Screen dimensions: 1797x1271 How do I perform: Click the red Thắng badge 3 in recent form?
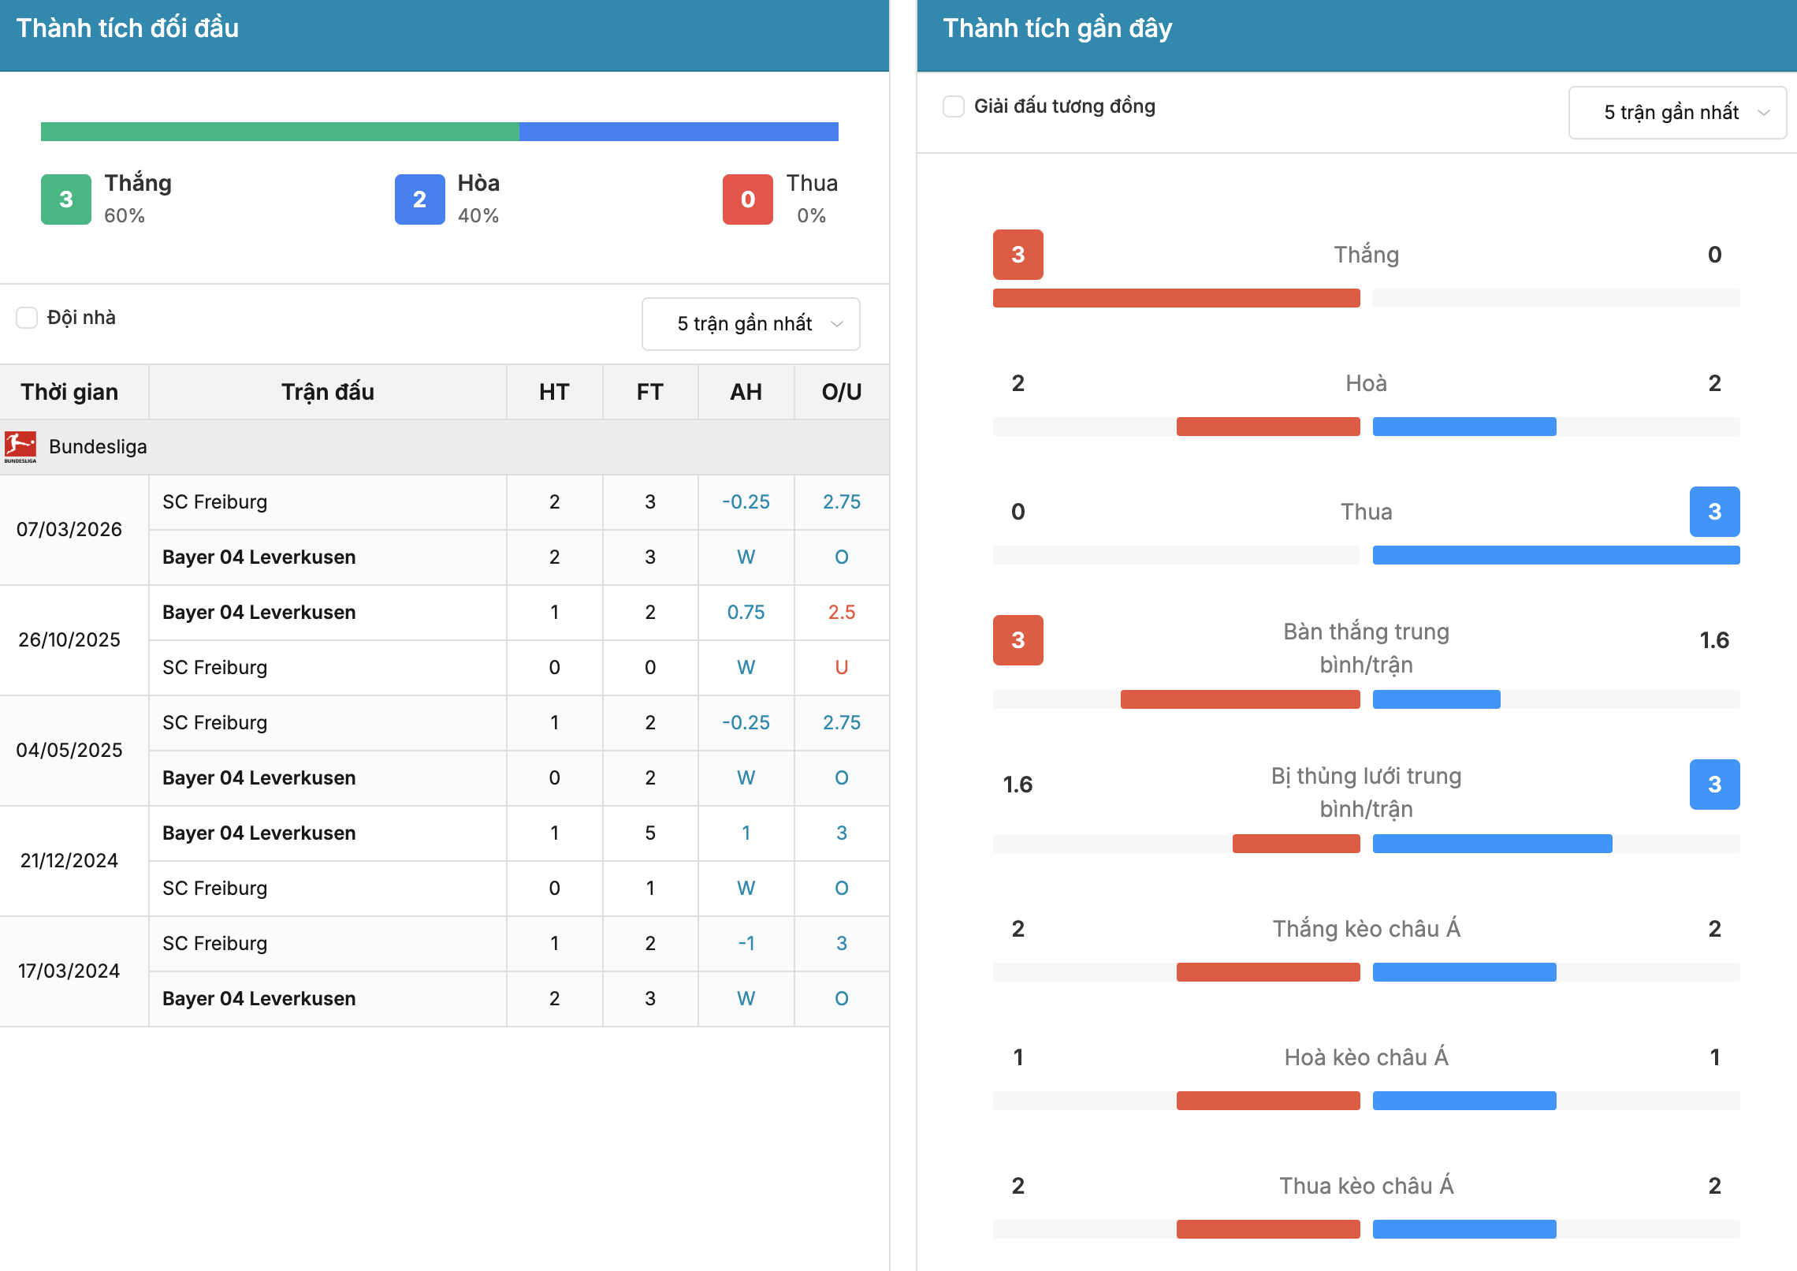1018,255
